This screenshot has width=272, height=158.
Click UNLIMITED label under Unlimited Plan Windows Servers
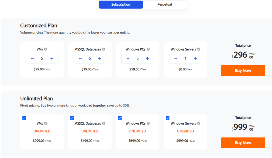pyautogui.click(x=186, y=131)
